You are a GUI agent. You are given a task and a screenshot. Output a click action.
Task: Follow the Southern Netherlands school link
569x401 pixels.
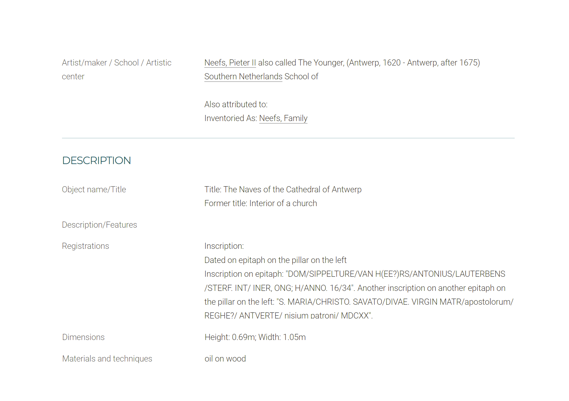pos(243,76)
